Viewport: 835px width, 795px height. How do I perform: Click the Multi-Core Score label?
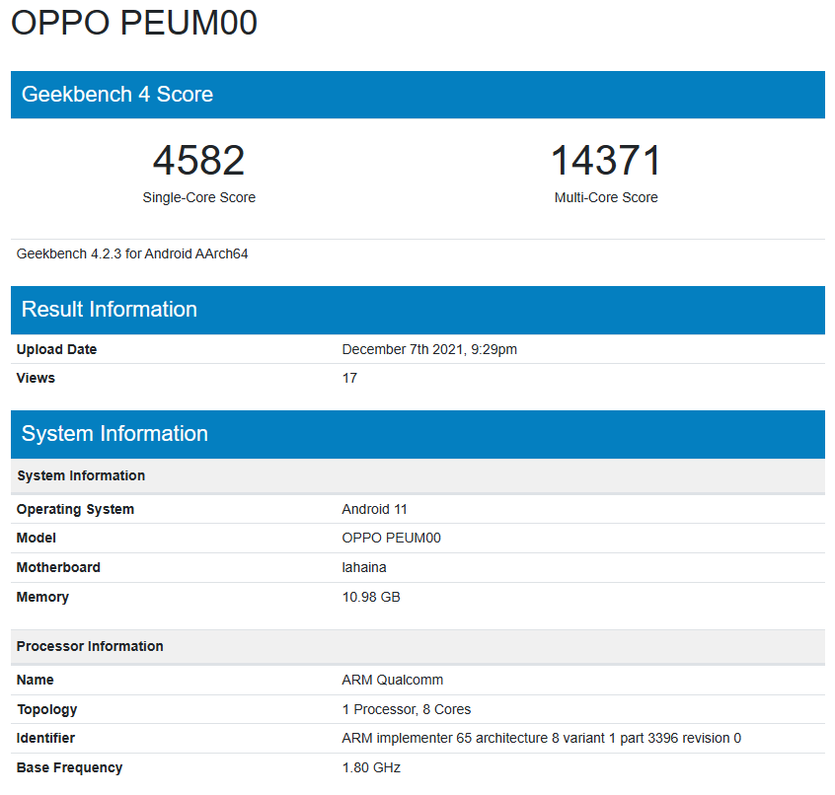tap(606, 197)
